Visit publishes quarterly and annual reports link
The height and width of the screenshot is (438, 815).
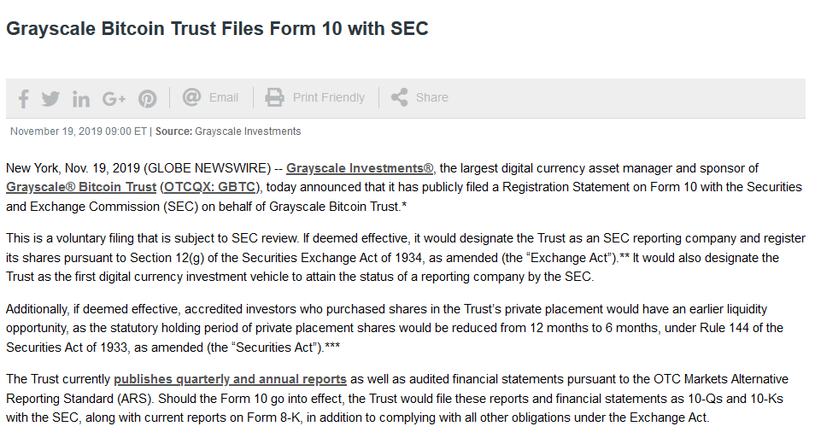(230, 379)
